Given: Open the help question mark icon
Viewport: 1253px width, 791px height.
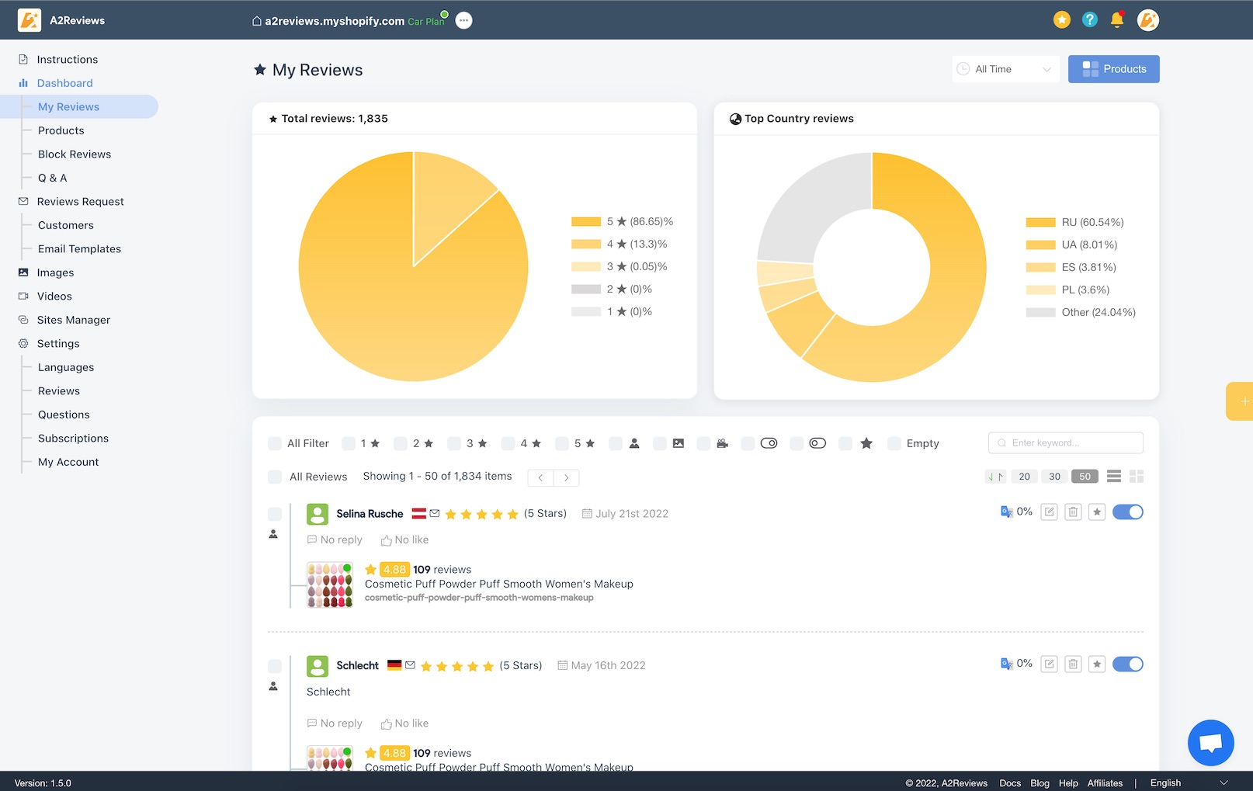Looking at the screenshot, I should (x=1090, y=20).
